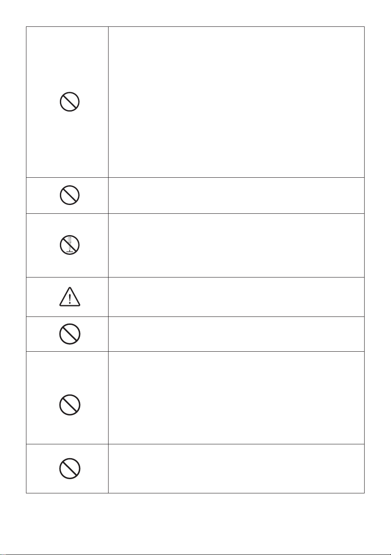This screenshot has height=555, width=391.
Task: Select the blank description cell in the fifth row
Action: point(236,334)
